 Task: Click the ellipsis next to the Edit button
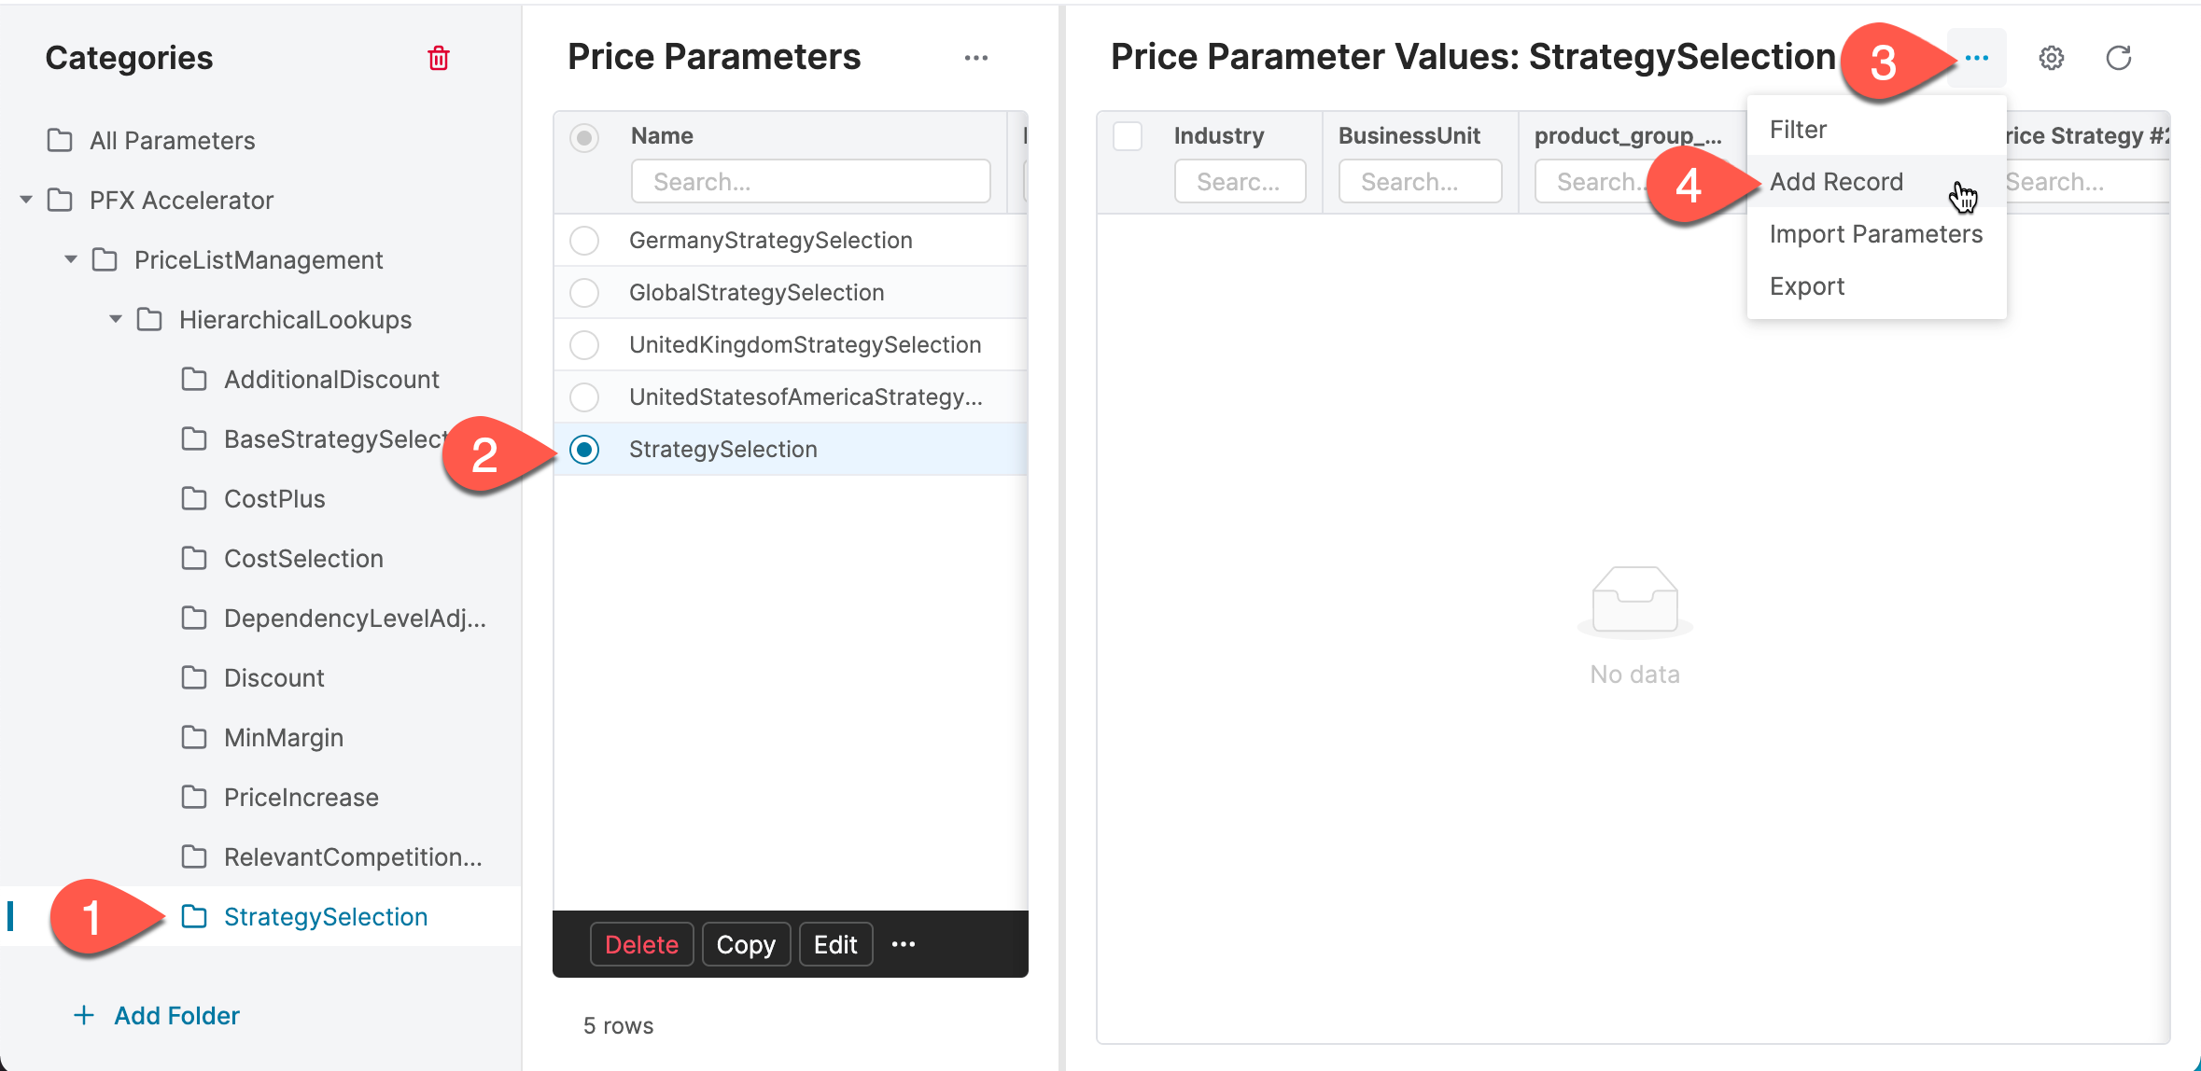pyautogui.click(x=903, y=944)
